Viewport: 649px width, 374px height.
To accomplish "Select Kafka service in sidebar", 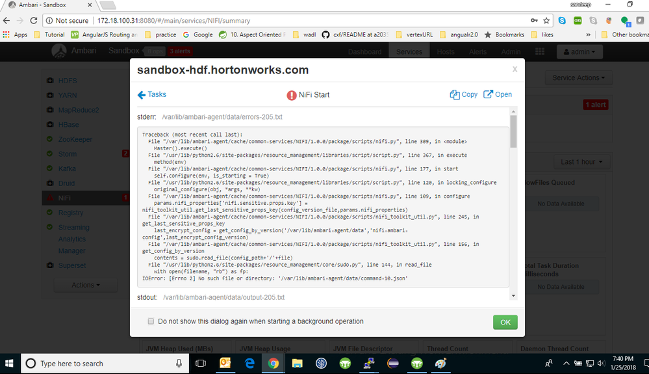I will [x=67, y=168].
